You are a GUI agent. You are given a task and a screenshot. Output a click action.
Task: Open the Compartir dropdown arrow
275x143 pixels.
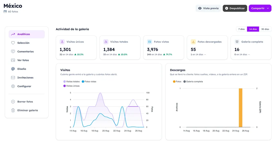coord(268,8)
